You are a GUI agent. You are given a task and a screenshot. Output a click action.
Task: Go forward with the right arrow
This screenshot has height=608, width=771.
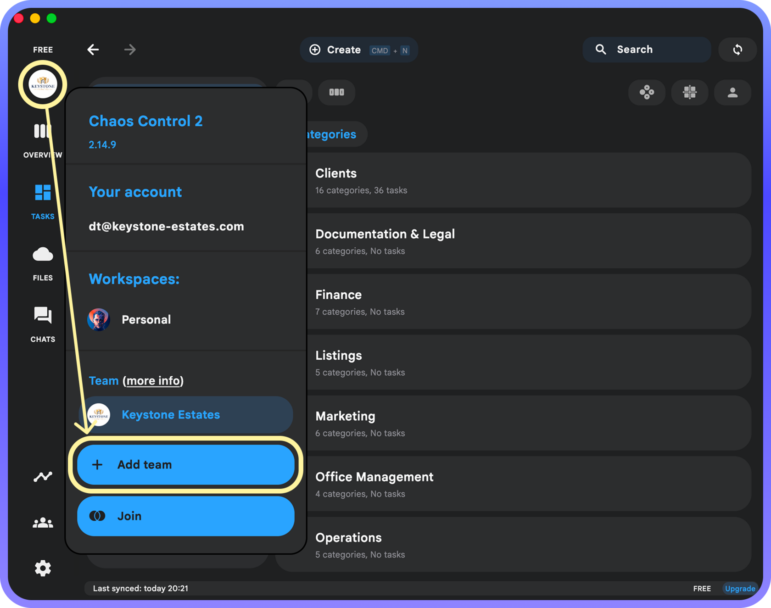pyautogui.click(x=130, y=50)
